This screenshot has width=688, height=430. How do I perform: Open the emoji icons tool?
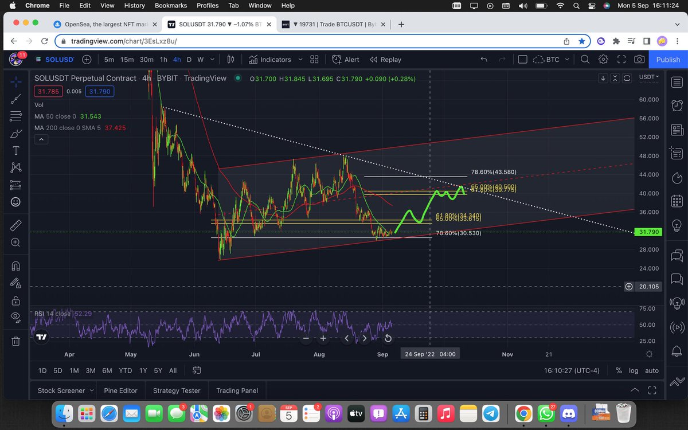(15, 202)
